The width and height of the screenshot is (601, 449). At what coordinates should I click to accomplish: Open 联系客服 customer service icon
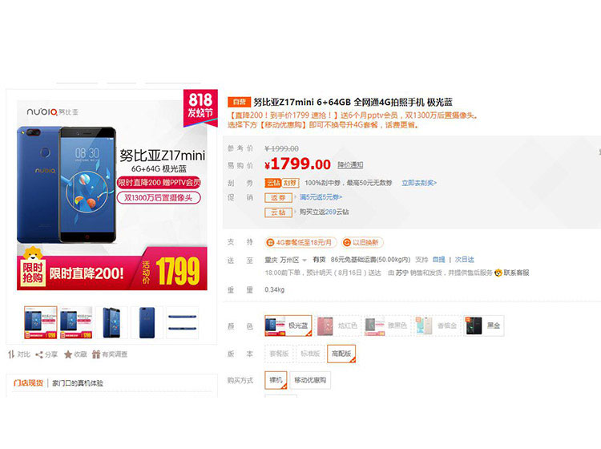498,273
